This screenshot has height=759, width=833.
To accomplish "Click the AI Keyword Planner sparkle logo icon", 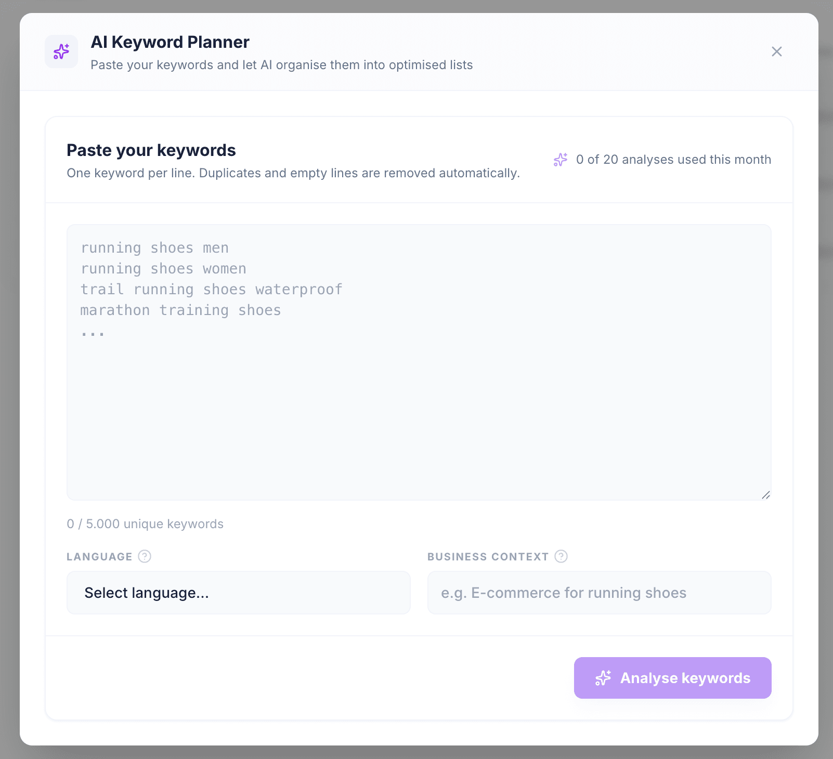I will click(x=61, y=51).
